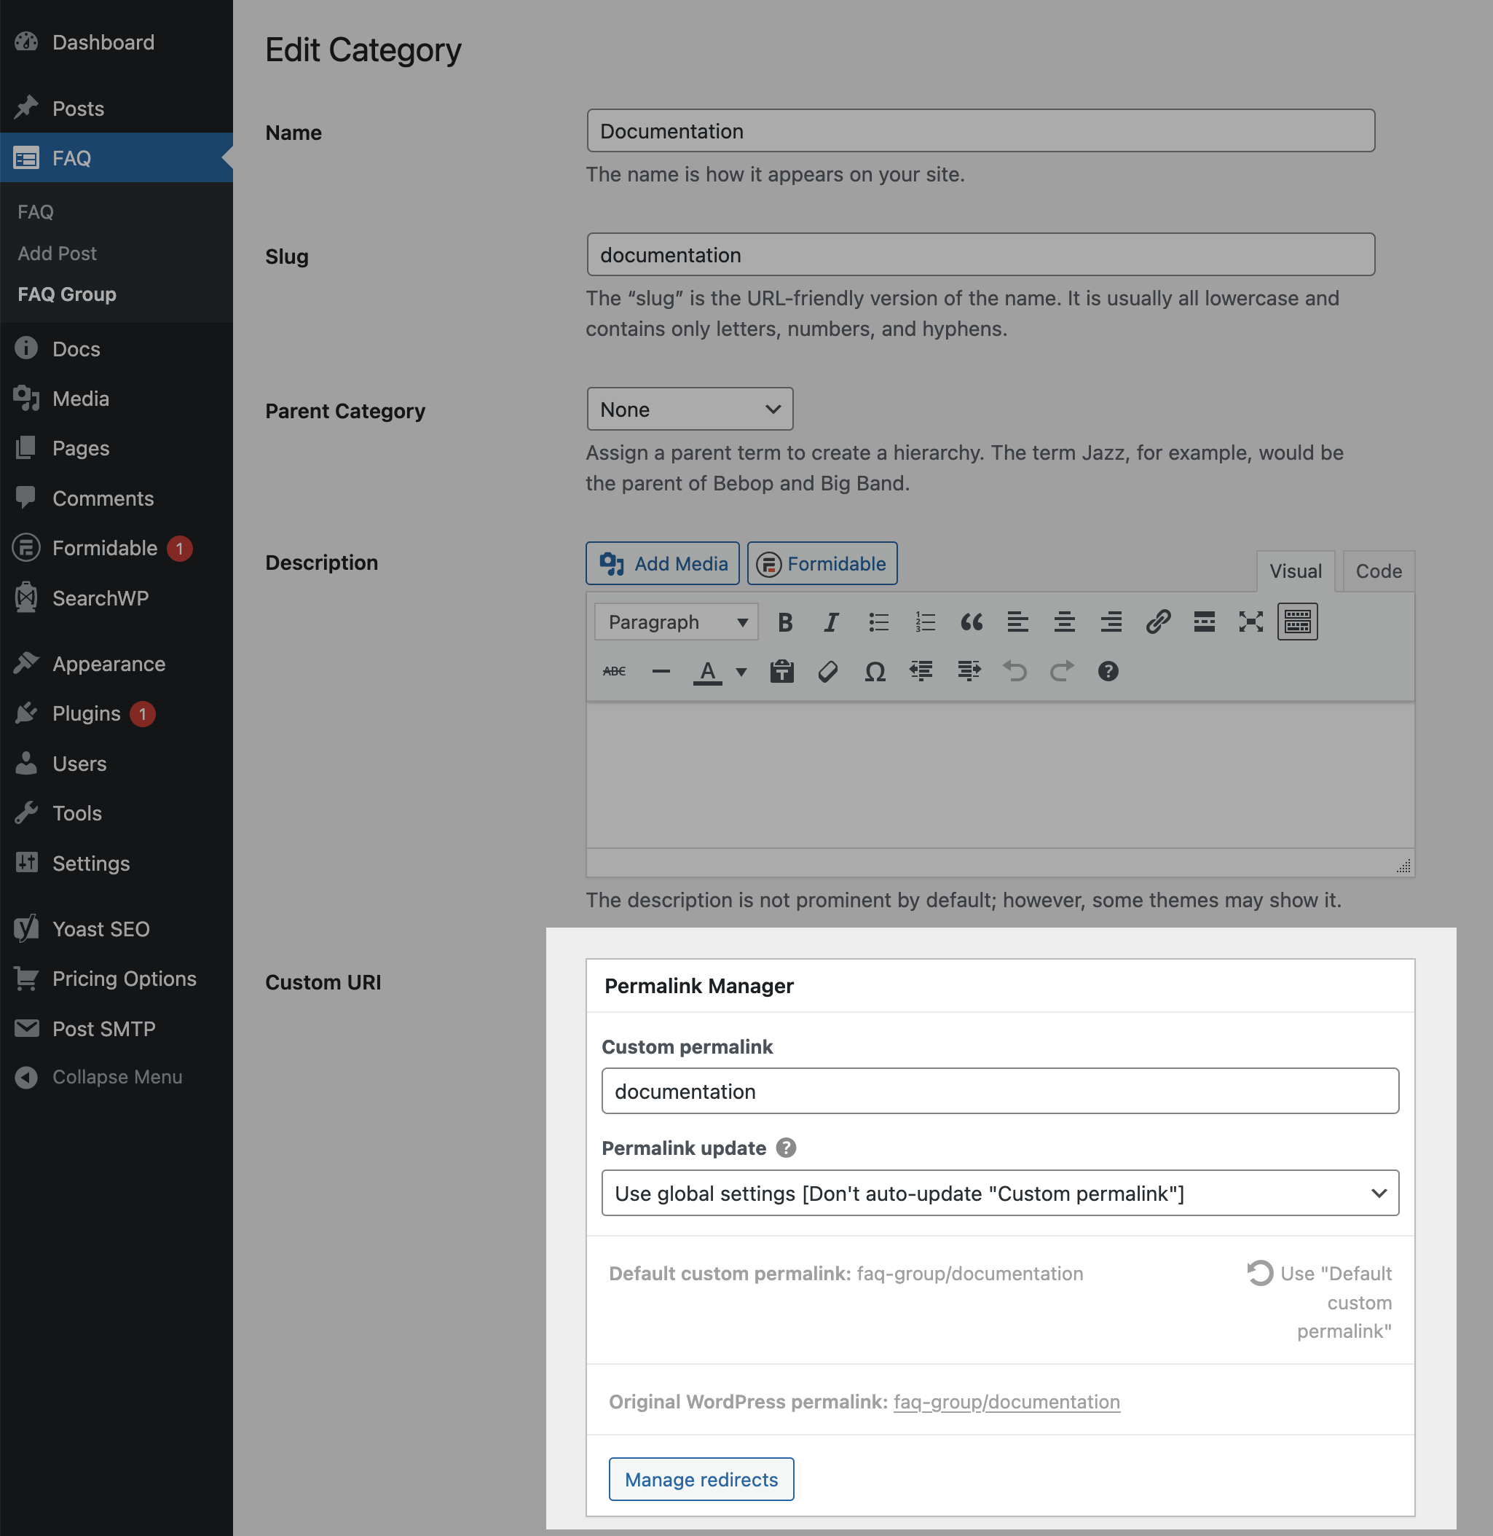Open the text color picker arrow
The height and width of the screenshot is (1536, 1493).
point(741,672)
